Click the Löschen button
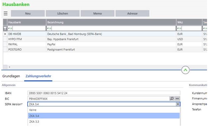The width and height of the screenshot is (209, 128). coord(63,13)
